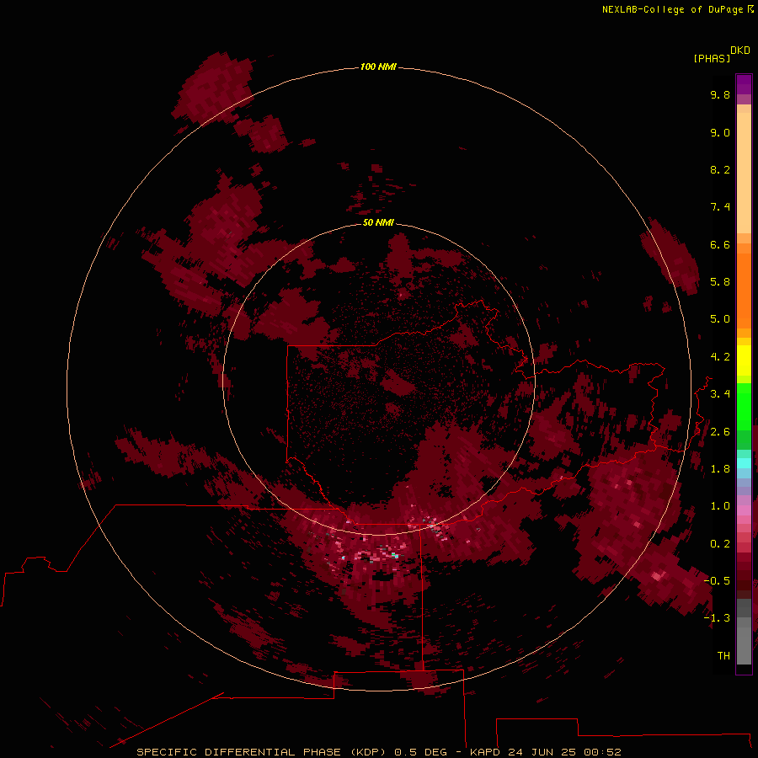Click the 7.4 color scale value
This screenshot has width=758, height=758.
click(x=720, y=207)
